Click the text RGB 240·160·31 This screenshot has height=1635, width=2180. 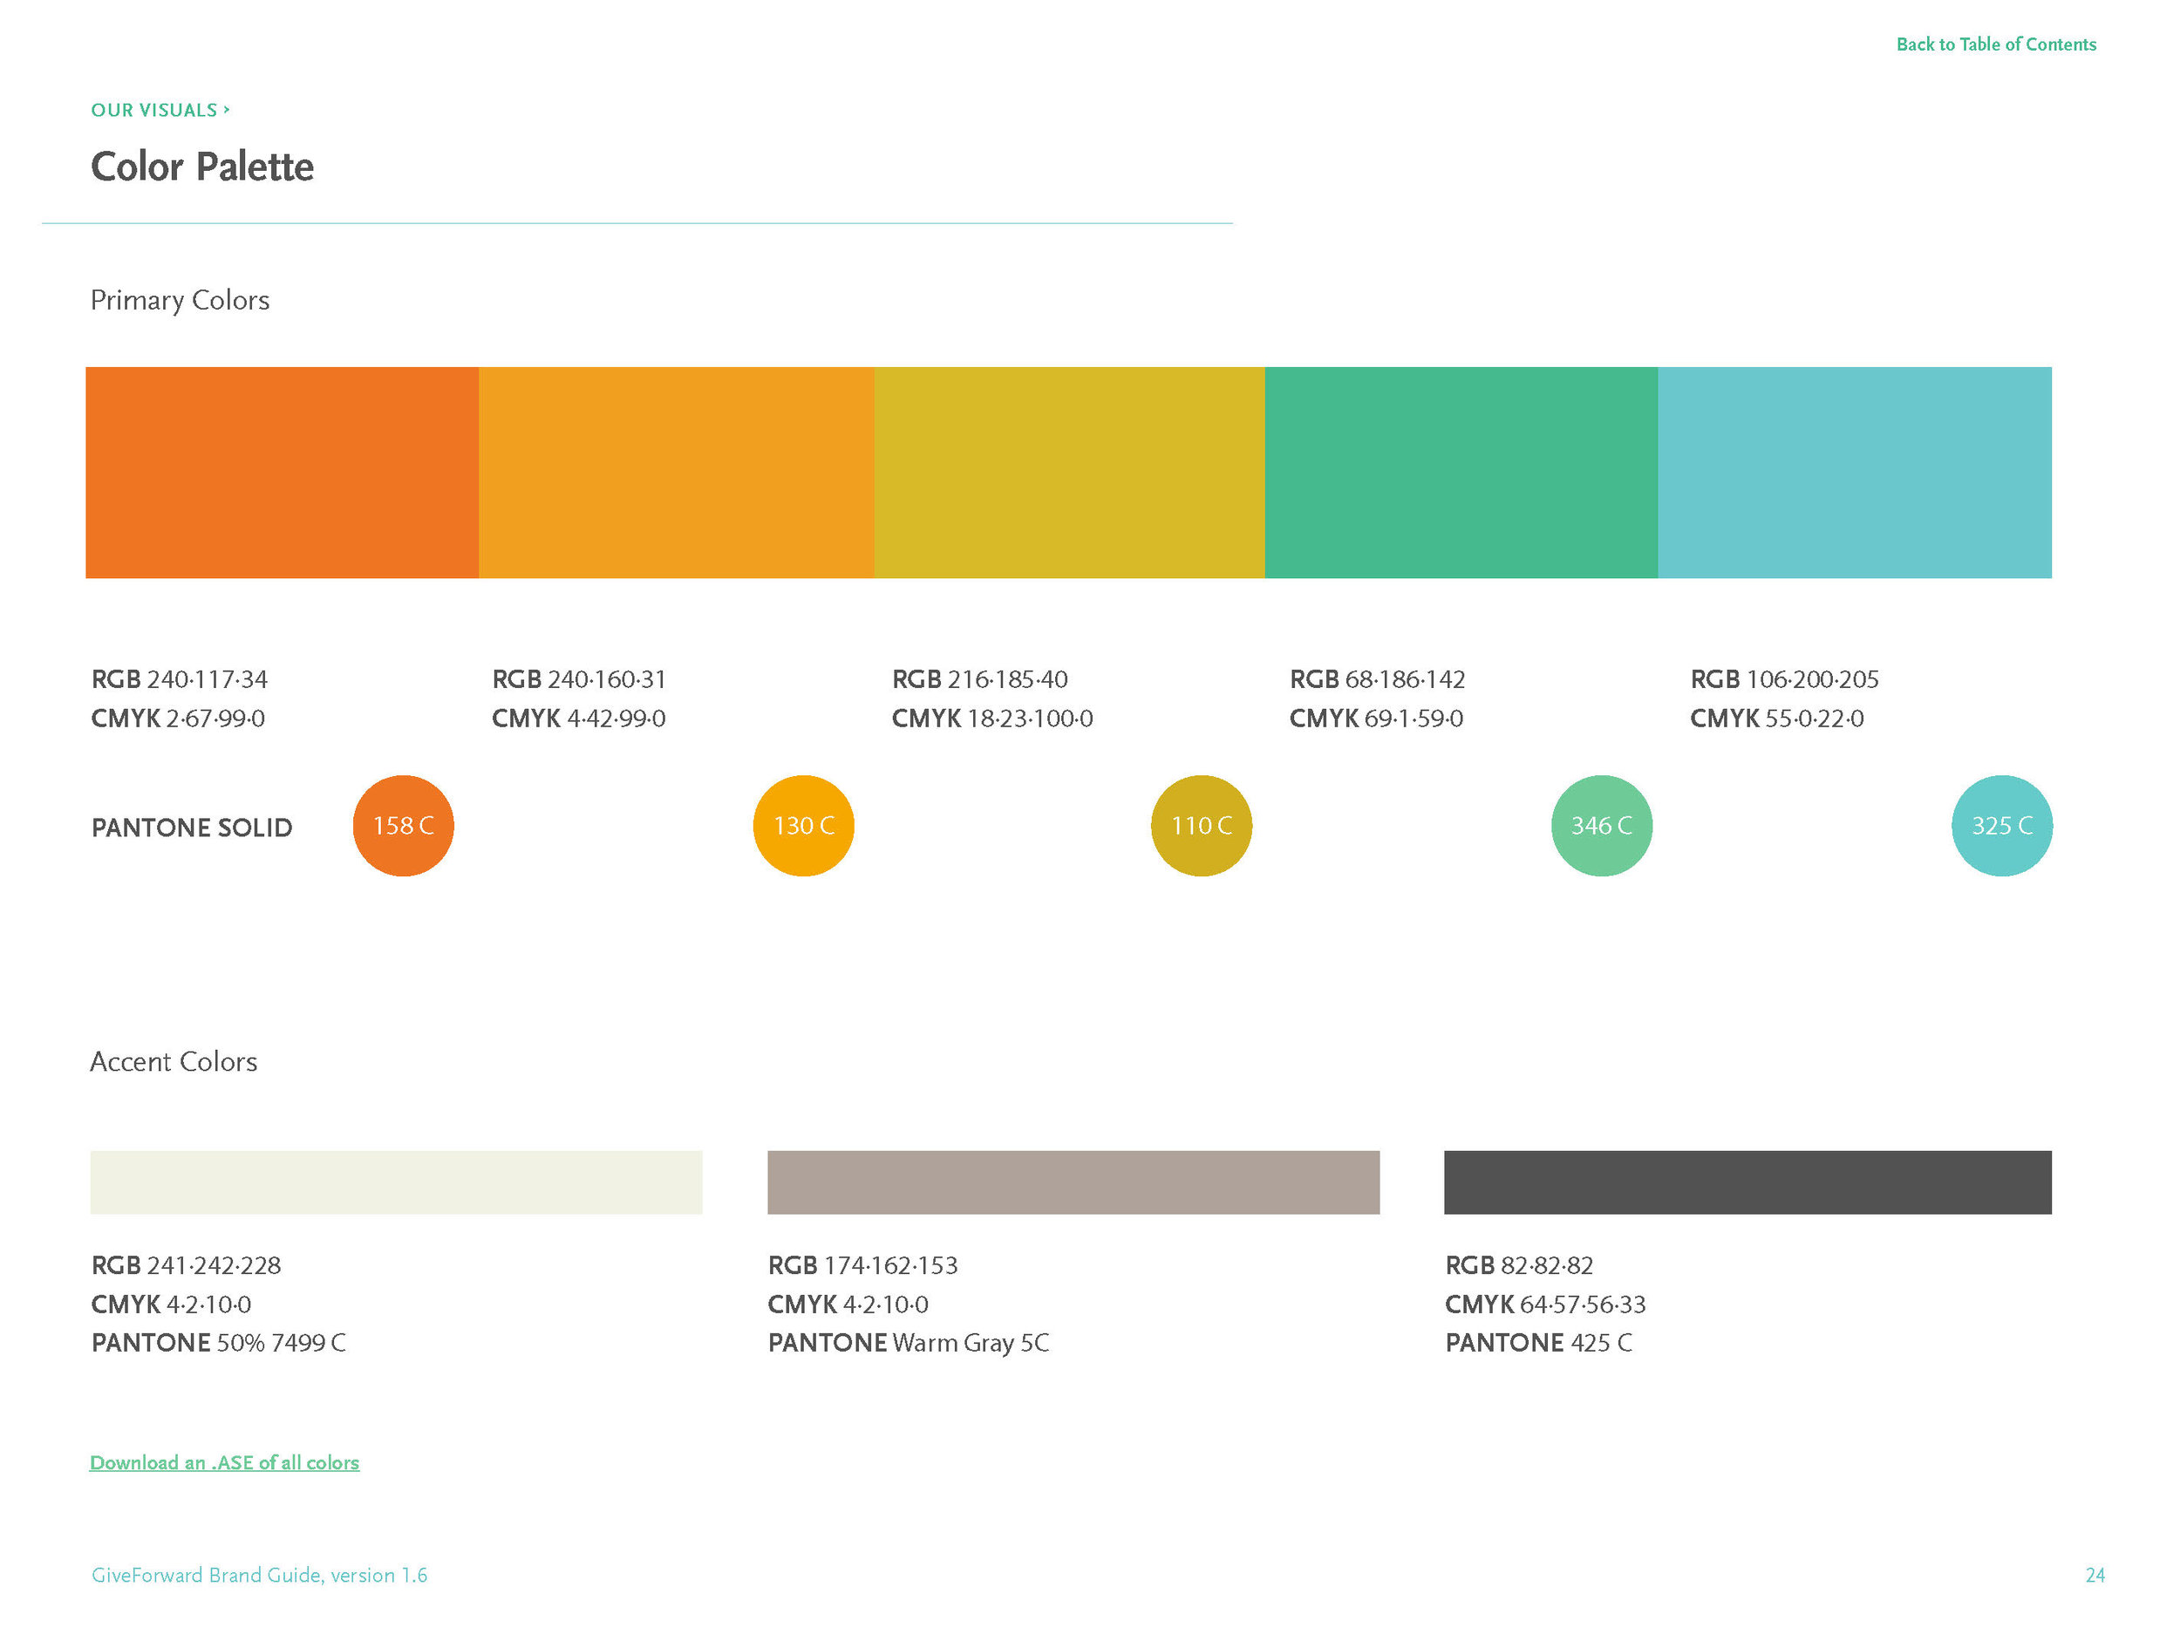[578, 679]
